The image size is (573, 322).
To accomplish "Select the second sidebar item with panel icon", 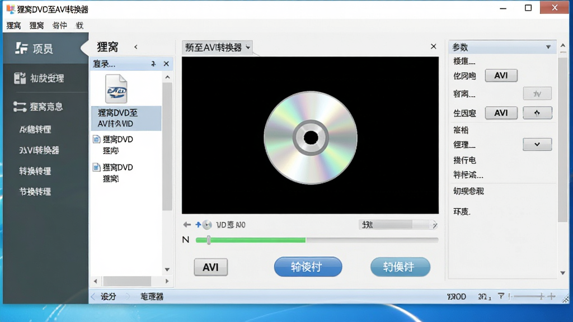I will coord(45,78).
